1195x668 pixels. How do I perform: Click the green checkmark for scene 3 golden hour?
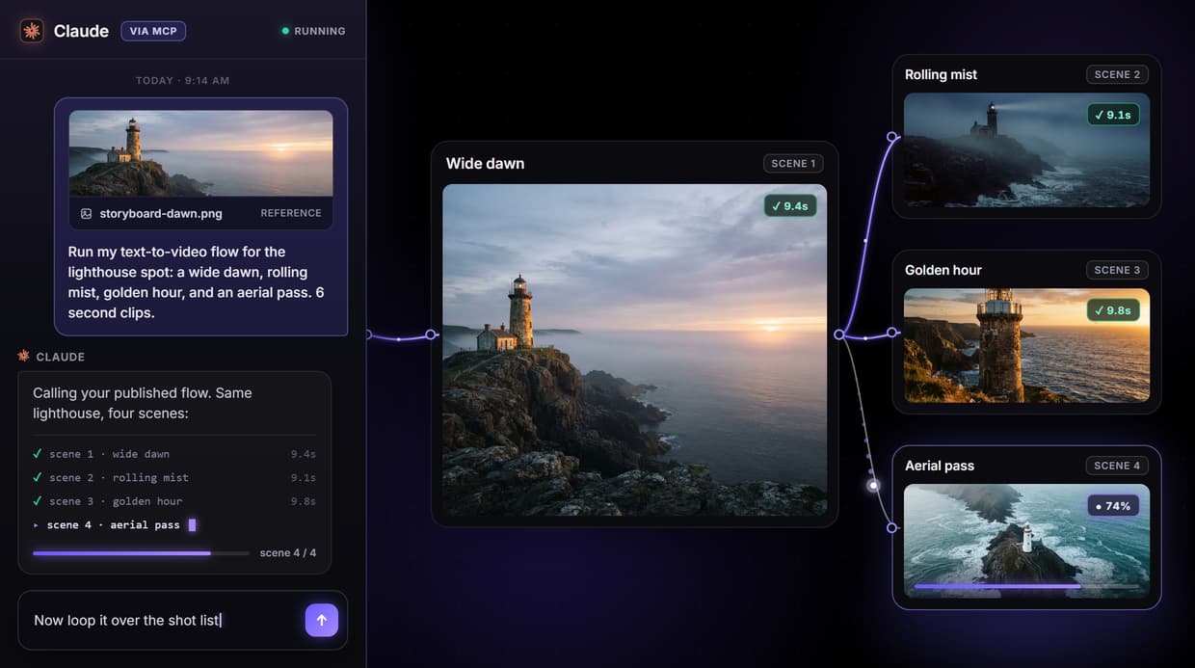[38, 500]
